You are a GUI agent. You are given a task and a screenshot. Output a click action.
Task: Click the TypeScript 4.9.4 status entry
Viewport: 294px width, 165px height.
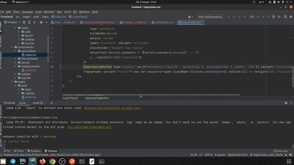click(237, 155)
